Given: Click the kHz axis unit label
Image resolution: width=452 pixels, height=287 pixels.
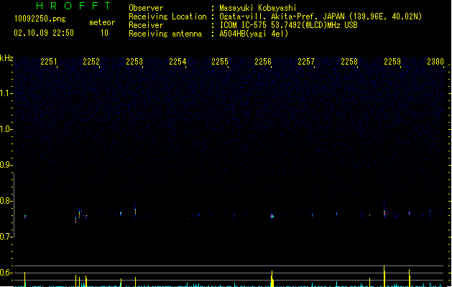Looking at the screenshot, I should coord(6,58).
